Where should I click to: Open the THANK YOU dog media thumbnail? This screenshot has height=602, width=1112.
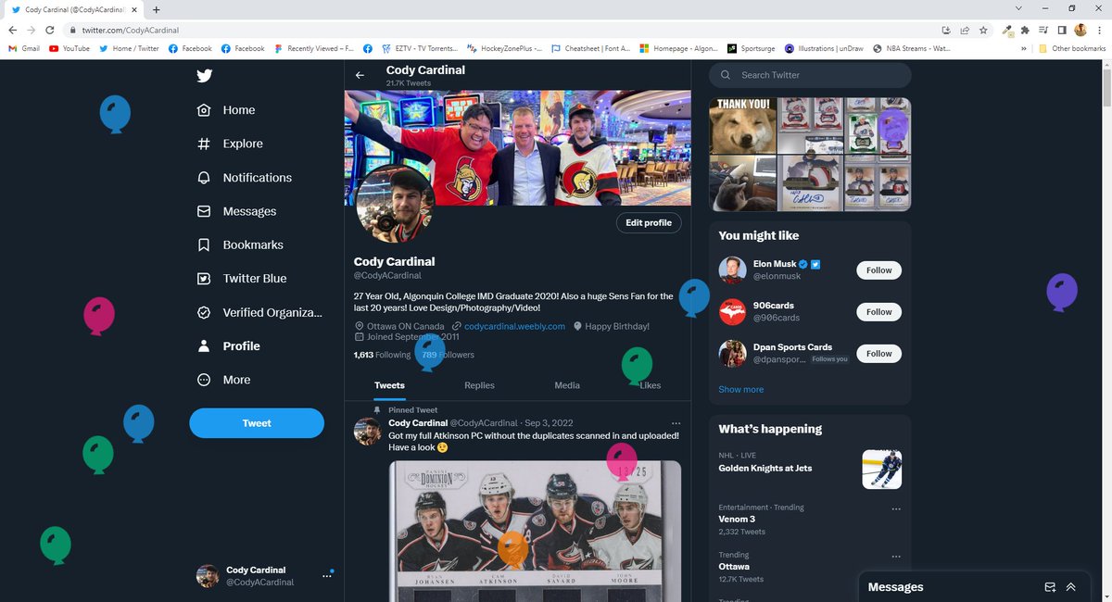click(743, 126)
